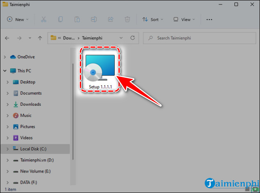Open Documents in the sidebar
260x193 pixels.
[x=28, y=93]
